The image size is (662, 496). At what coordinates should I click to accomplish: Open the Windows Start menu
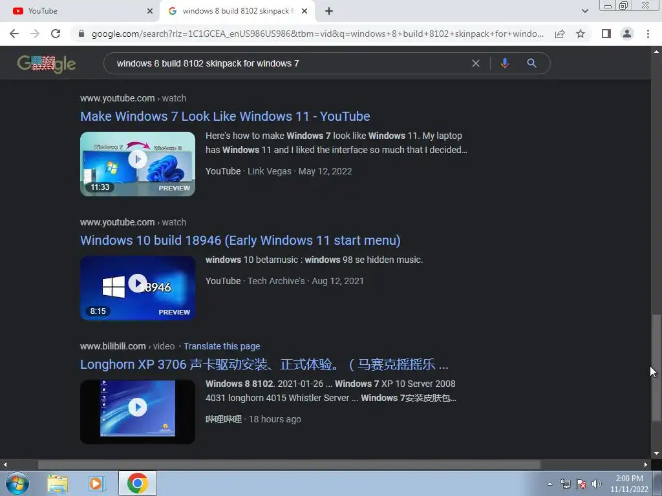(17, 484)
